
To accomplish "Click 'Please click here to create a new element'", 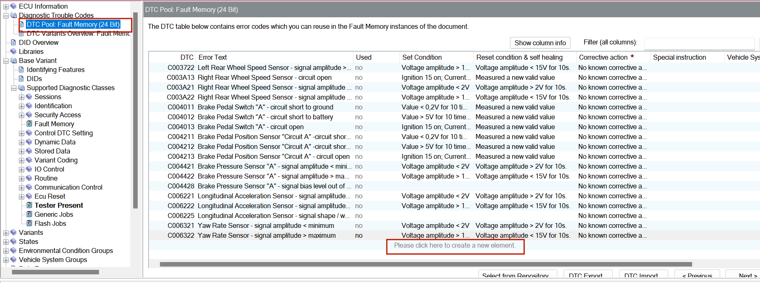I will pos(455,246).
